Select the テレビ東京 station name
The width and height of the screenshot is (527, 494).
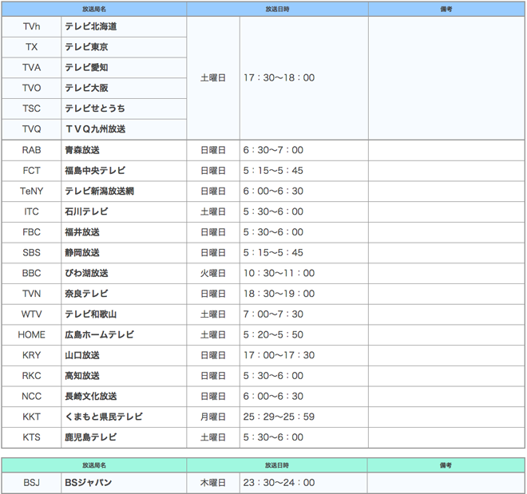click(x=86, y=47)
